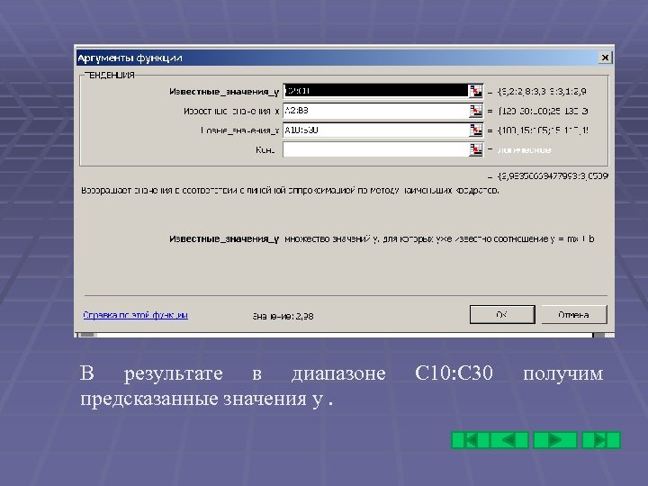Click the Значение: 2,98 result text

pos(283,317)
